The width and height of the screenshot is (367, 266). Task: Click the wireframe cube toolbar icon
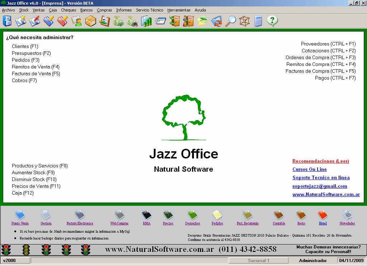coord(244,21)
